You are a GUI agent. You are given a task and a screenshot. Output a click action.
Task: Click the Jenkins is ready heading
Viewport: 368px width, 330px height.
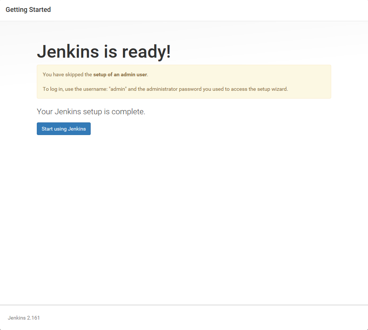point(103,52)
